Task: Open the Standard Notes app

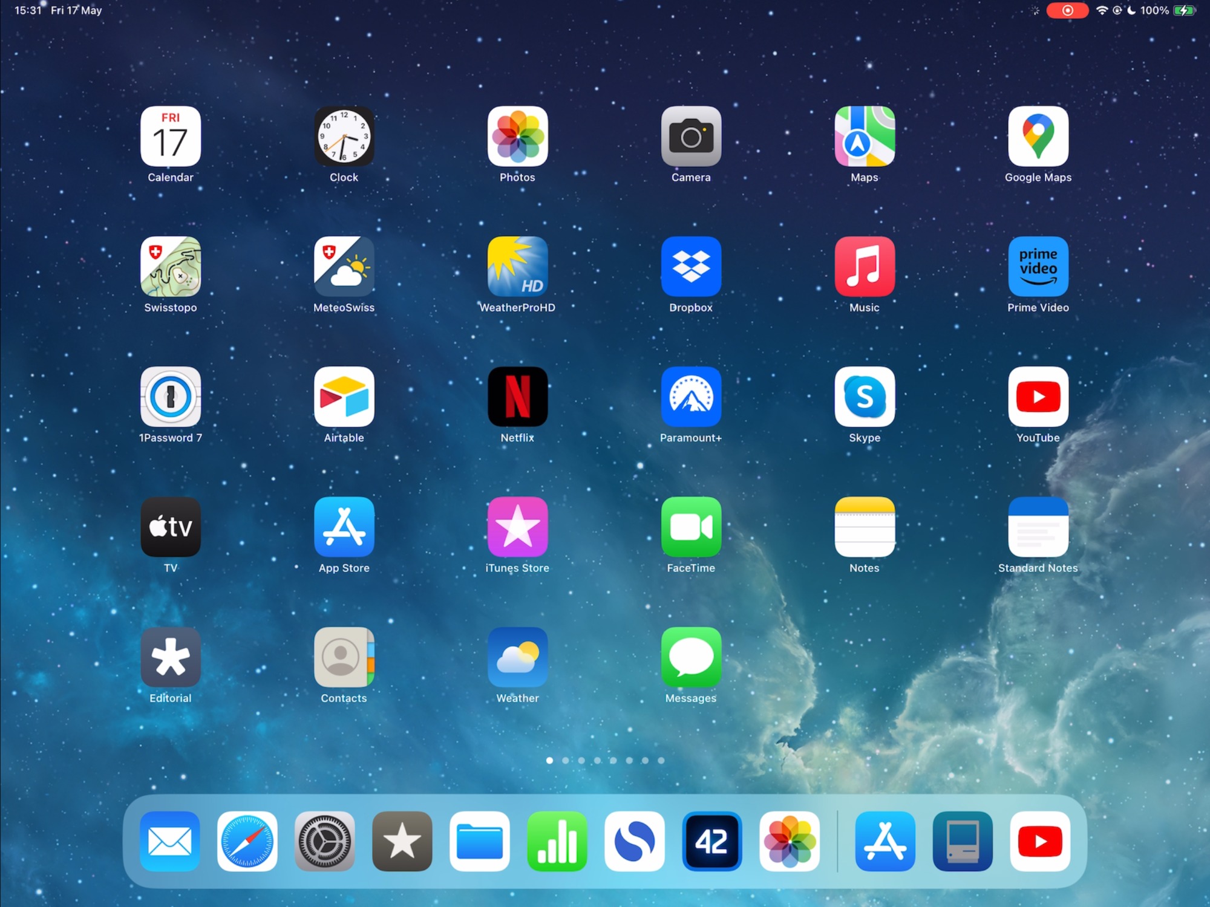Action: click(x=1038, y=527)
